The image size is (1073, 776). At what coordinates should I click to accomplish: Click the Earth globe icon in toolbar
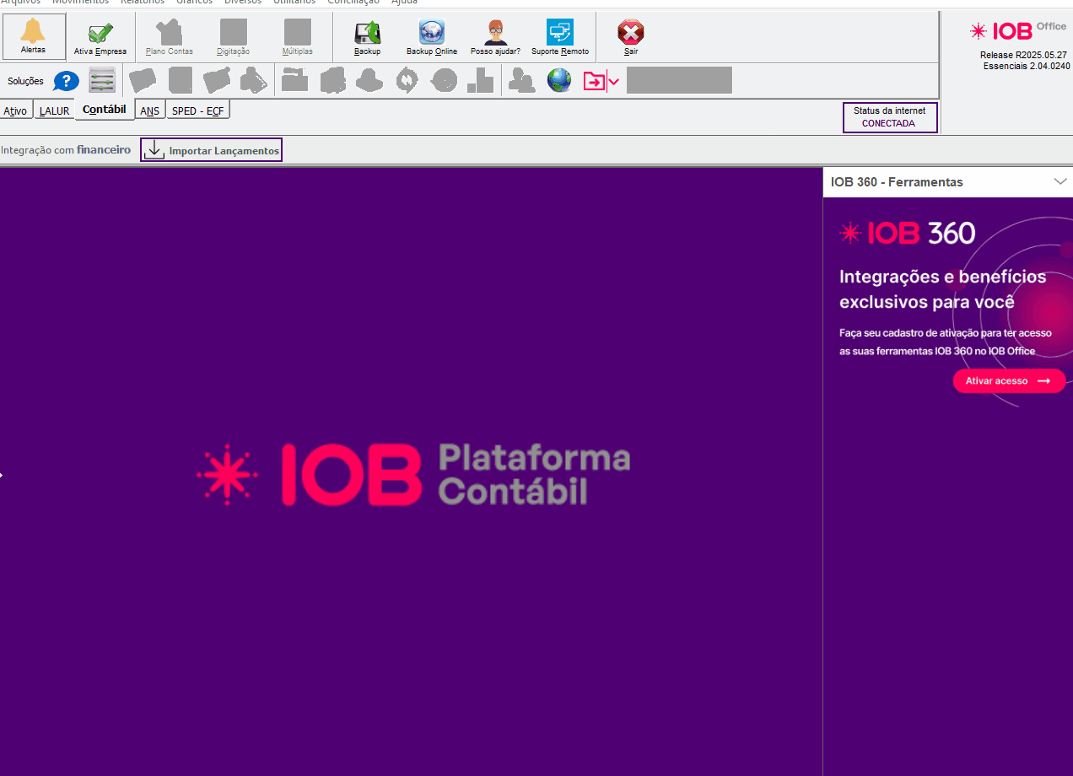click(x=559, y=81)
